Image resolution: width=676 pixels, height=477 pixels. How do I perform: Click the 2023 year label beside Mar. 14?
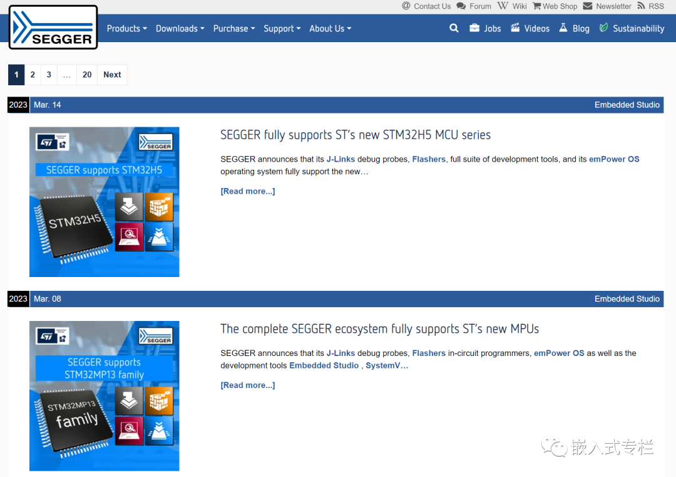[18, 105]
